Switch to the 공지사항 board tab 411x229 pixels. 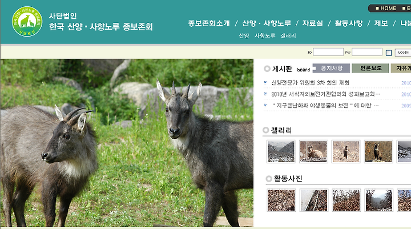click(x=332, y=68)
